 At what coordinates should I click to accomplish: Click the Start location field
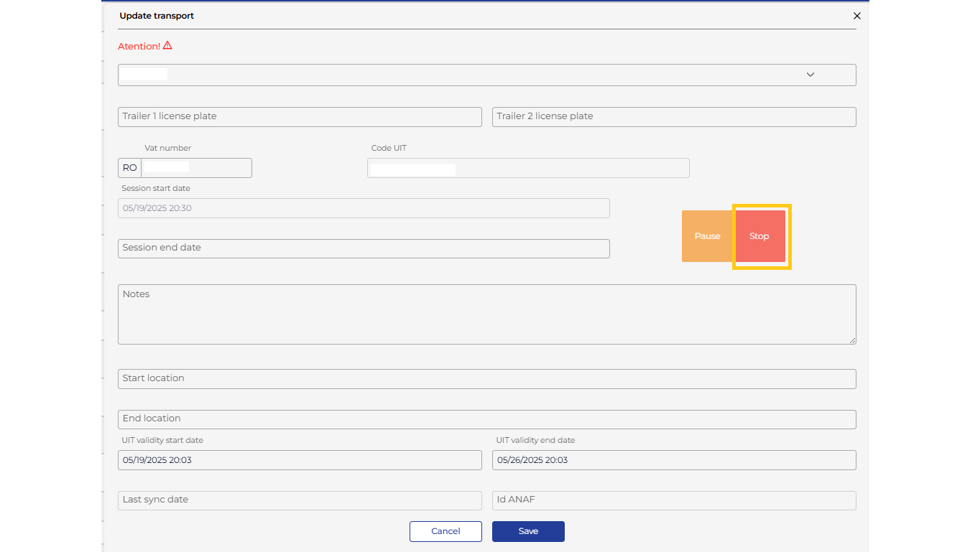(x=486, y=379)
